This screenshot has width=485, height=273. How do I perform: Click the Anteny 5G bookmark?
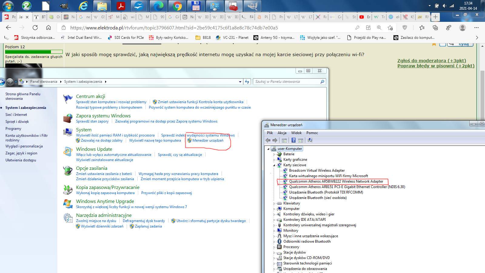point(274,38)
